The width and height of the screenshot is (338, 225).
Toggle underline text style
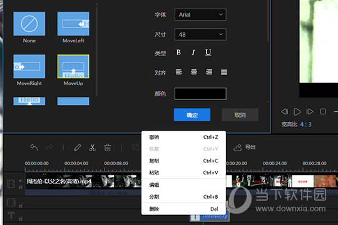[x=208, y=52]
